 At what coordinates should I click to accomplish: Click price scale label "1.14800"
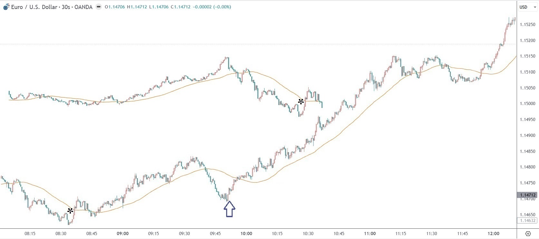(527, 167)
